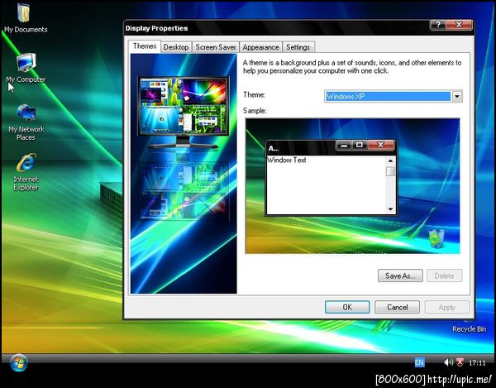Screen dimensions: 496x388
Task: Click the Start orb button
Action: click(19, 362)
